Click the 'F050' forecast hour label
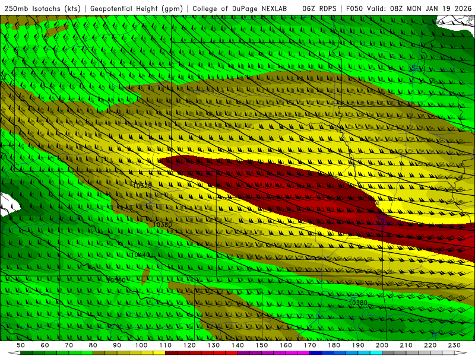This screenshot has height=356, width=475. point(354,9)
